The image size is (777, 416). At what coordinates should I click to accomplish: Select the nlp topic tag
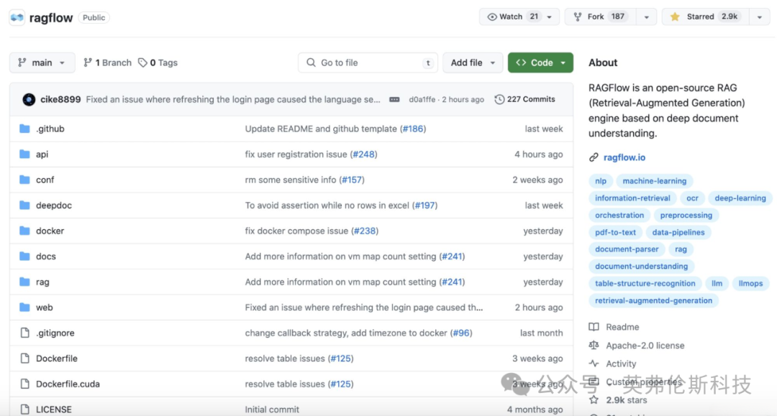[x=601, y=181]
